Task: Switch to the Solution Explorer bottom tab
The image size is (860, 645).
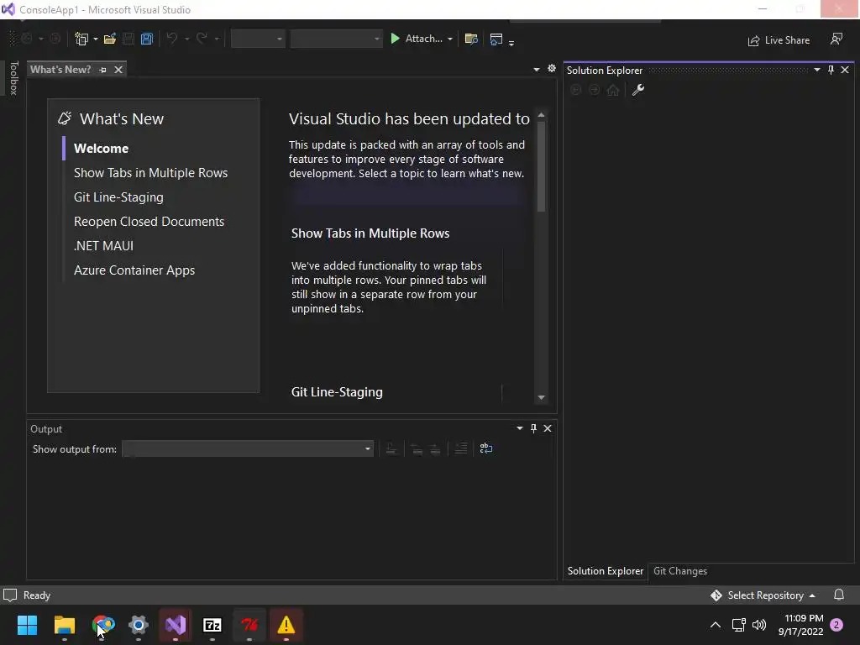Action: pyautogui.click(x=606, y=571)
